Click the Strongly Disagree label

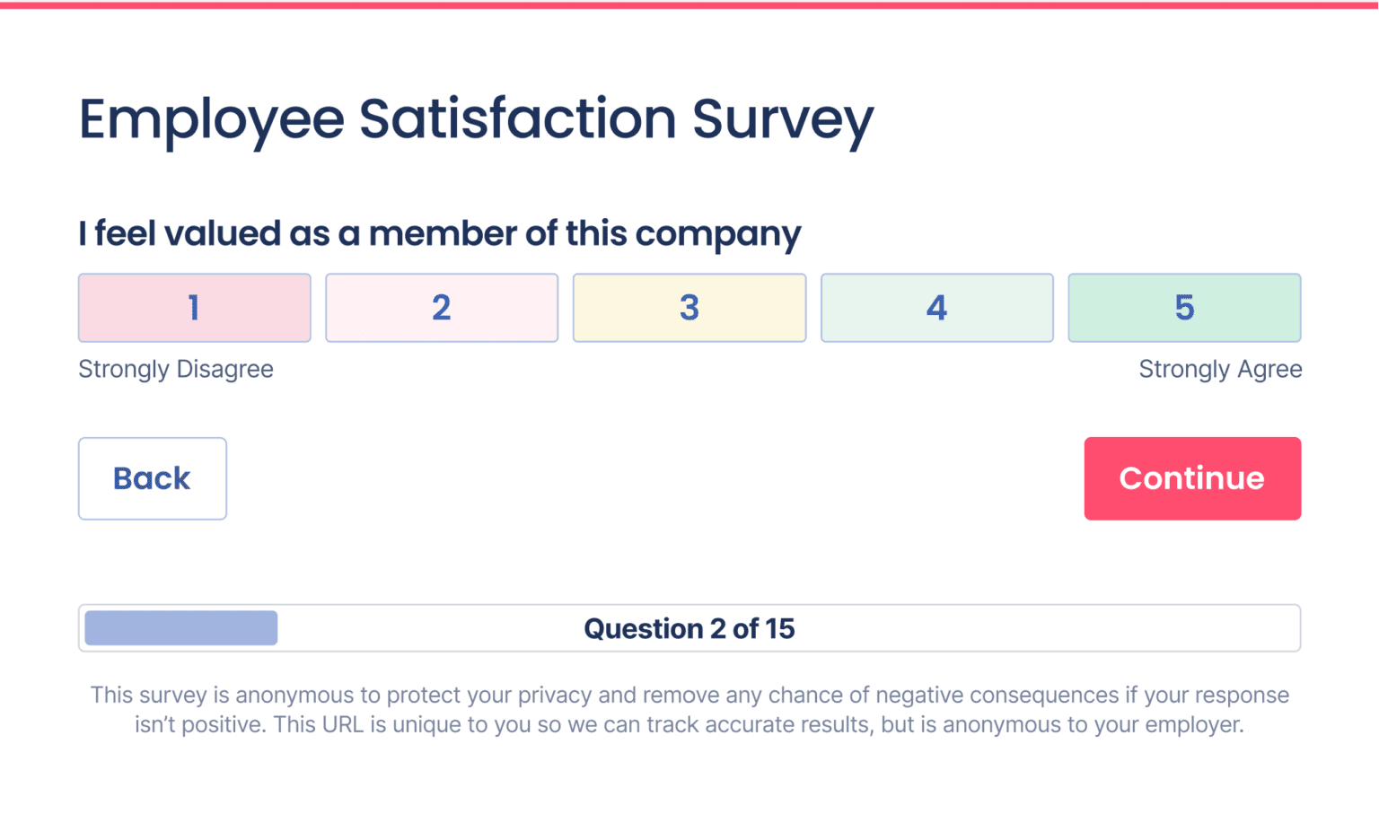tap(176, 369)
